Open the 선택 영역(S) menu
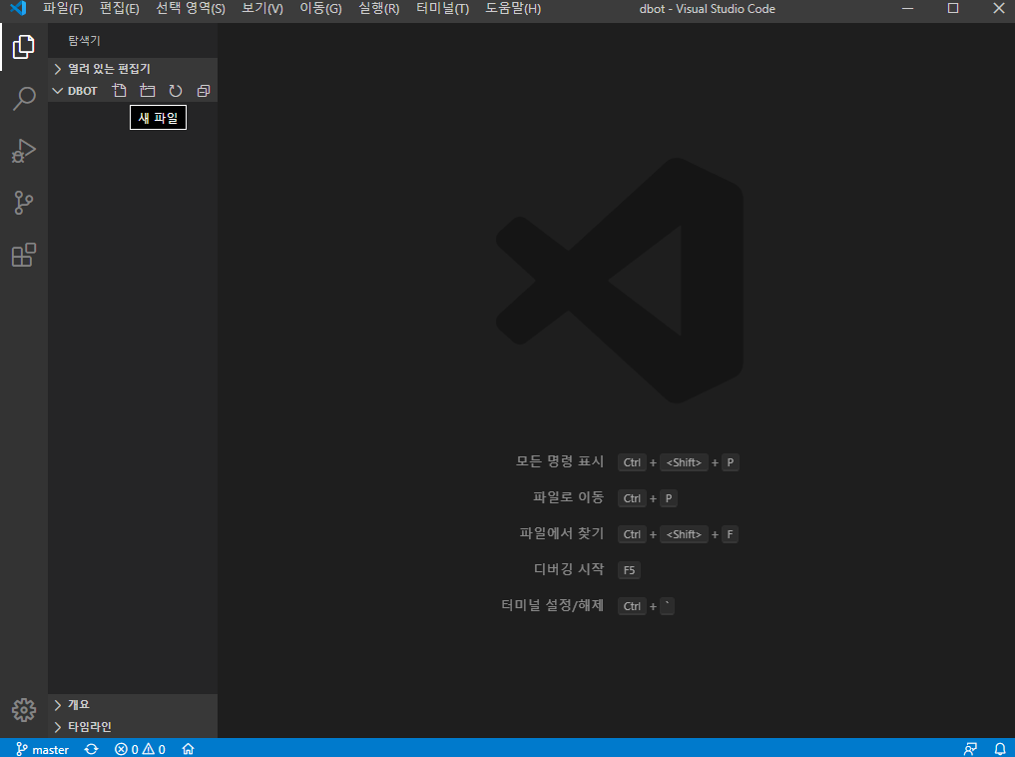The image size is (1015, 757). click(x=191, y=8)
